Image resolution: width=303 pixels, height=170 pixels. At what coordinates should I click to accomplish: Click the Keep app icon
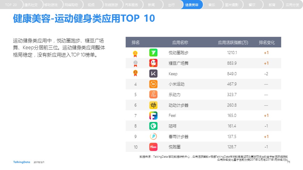pyautogui.click(x=153, y=74)
